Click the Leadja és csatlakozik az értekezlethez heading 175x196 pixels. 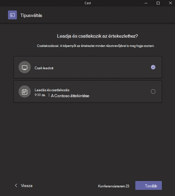tap(97, 36)
